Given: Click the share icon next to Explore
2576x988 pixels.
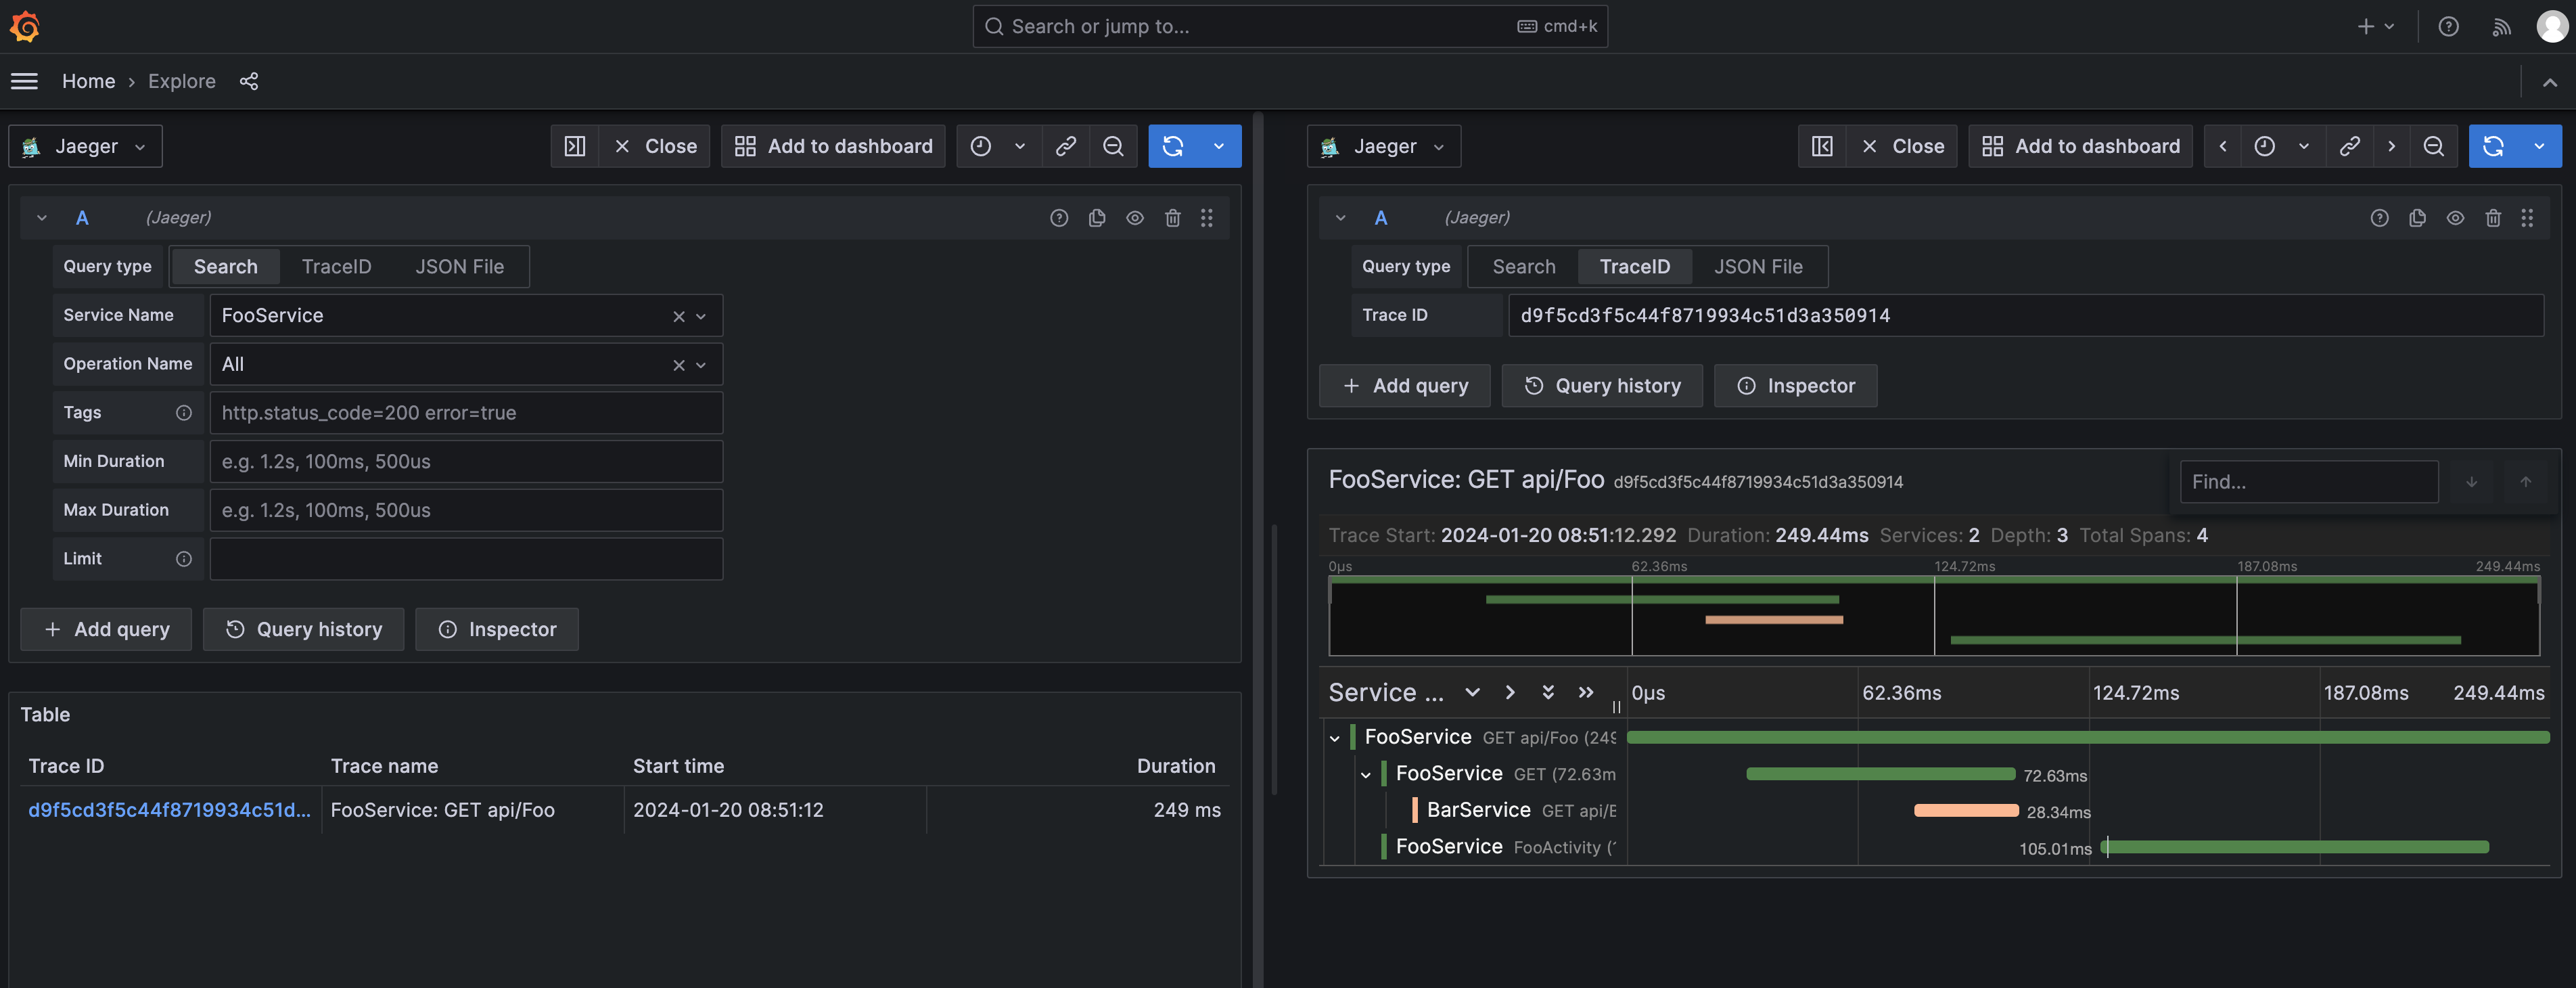Looking at the screenshot, I should click(249, 81).
